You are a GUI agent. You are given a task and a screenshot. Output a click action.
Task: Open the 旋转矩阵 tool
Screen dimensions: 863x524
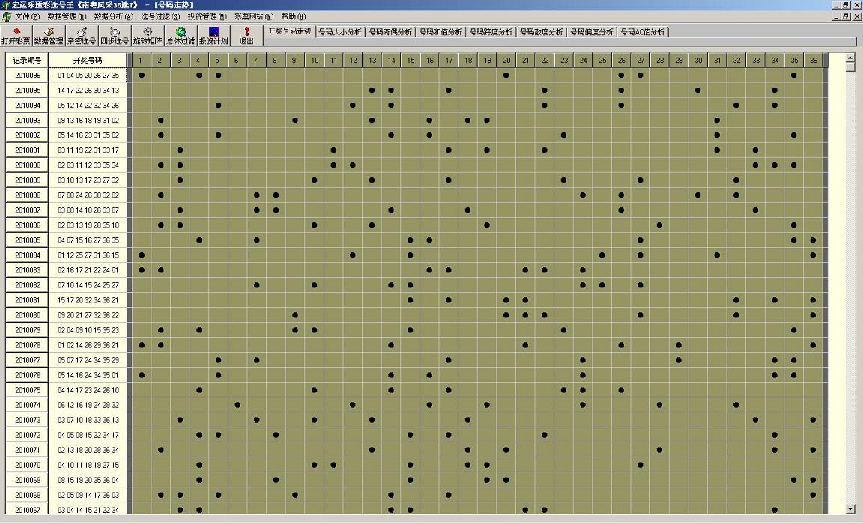point(148,36)
